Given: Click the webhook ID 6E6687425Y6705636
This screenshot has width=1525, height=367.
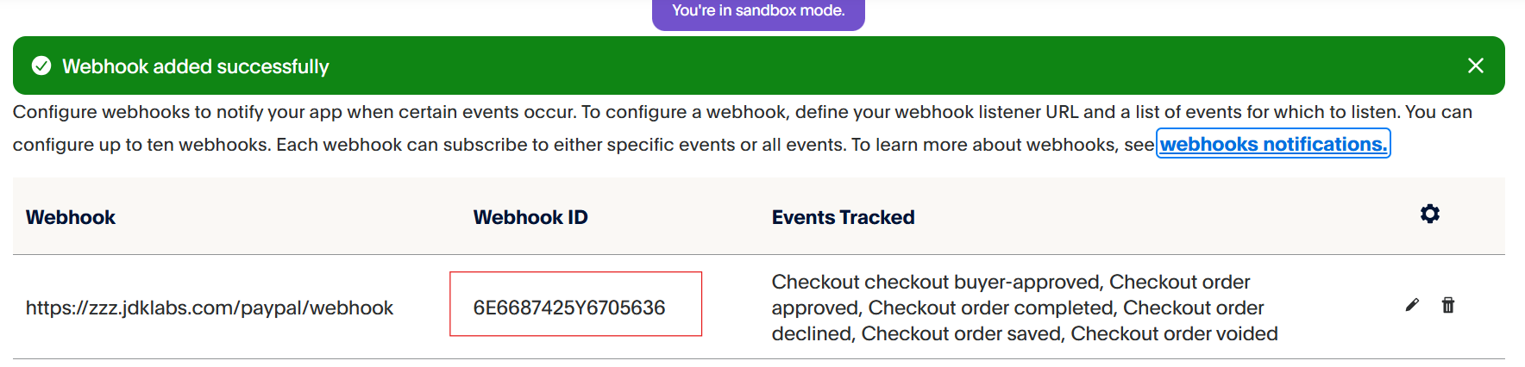Looking at the screenshot, I should pyautogui.click(x=569, y=308).
